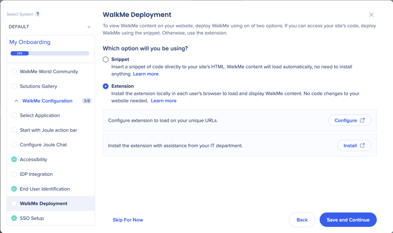Open the DEFAULT system dropdown
Screen dimensions: 393x233
[x=50, y=27]
